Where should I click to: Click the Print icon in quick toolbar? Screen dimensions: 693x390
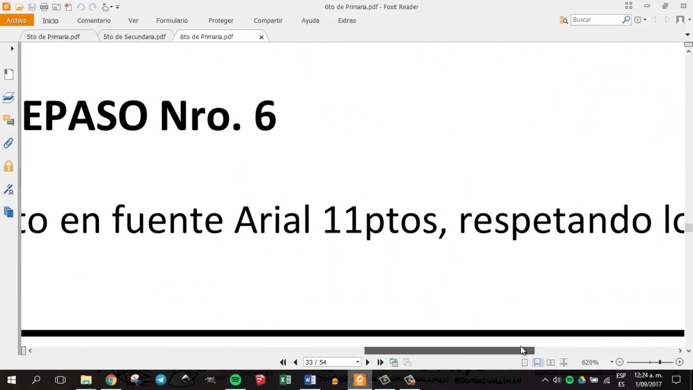[44, 7]
